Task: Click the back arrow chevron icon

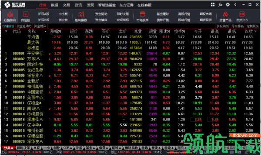Action: [235, 5]
